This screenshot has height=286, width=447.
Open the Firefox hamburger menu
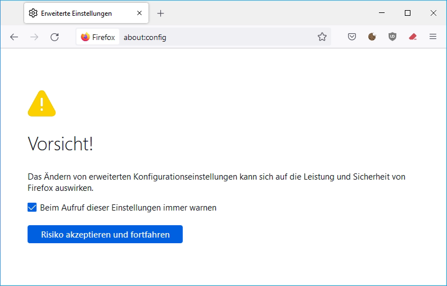433,37
